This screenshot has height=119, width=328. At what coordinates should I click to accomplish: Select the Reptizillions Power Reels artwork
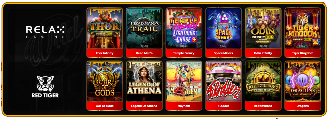(263, 81)
